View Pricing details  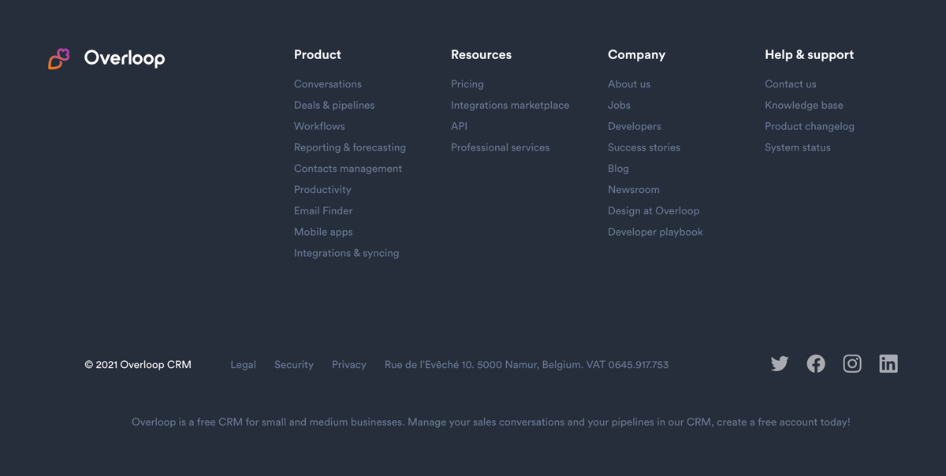click(467, 84)
